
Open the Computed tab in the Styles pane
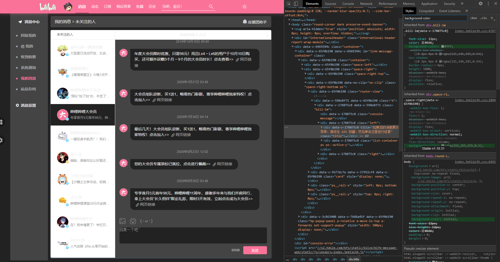(426, 11)
